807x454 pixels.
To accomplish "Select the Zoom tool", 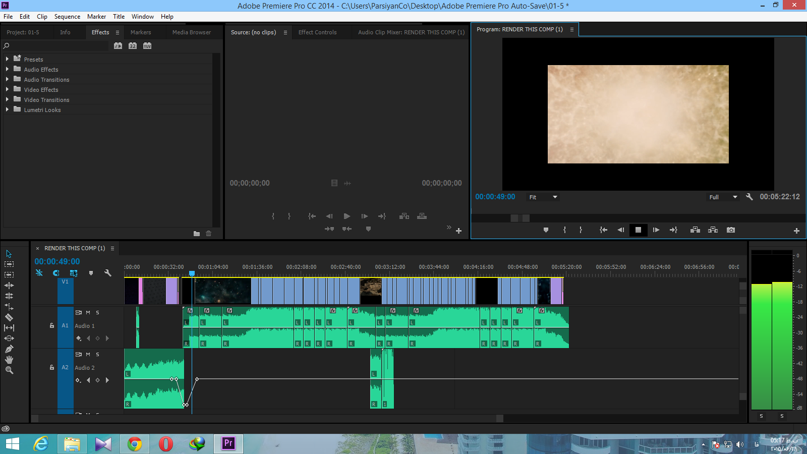I will pyautogui.click(x=9, y=370).
